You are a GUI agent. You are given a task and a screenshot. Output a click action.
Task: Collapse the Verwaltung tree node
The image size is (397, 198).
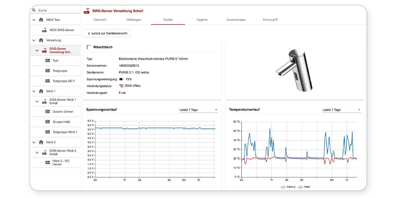[x=34, y=40]
